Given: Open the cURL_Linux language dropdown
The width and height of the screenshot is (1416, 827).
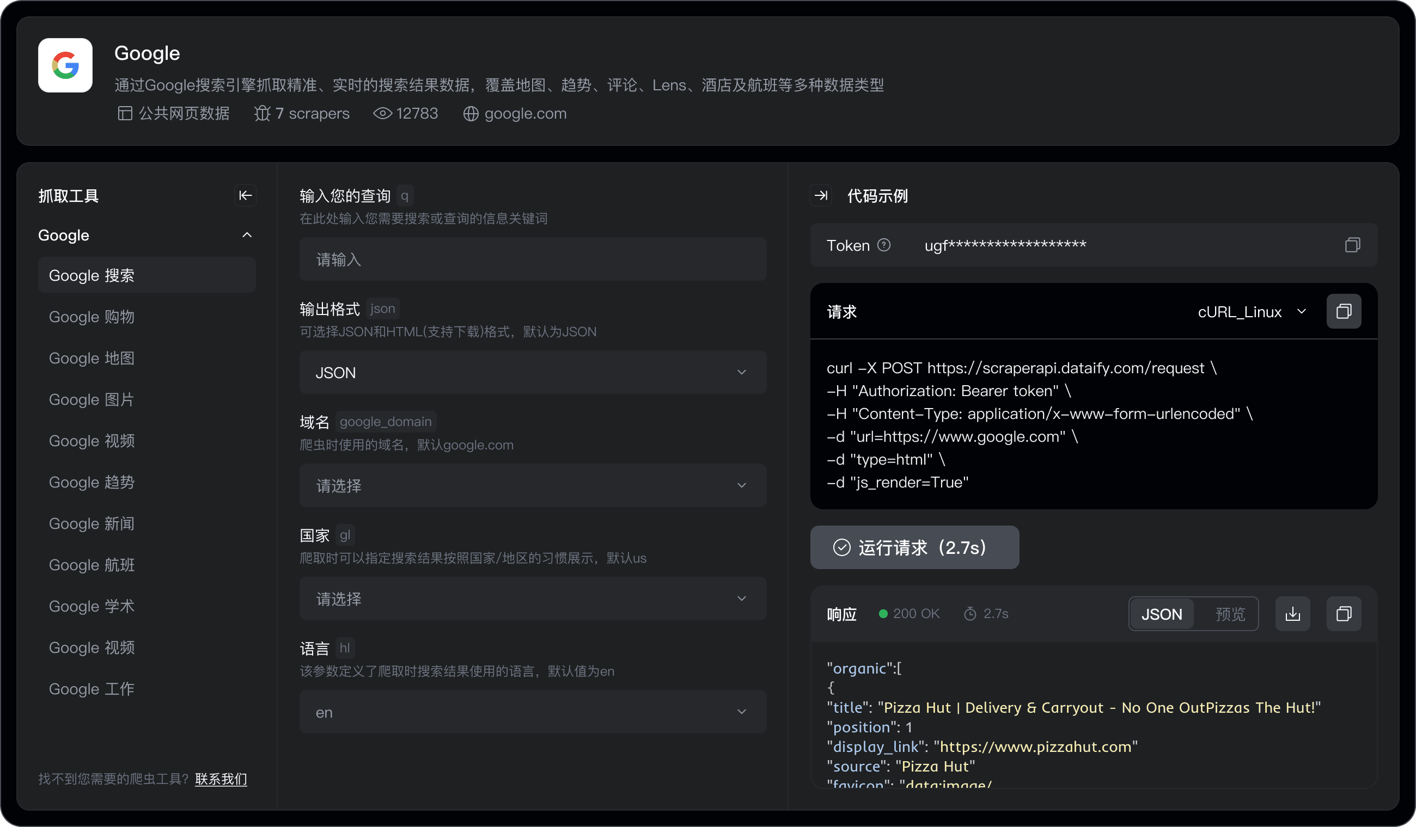Looking at the screenshot, I should pos(1252,312).
